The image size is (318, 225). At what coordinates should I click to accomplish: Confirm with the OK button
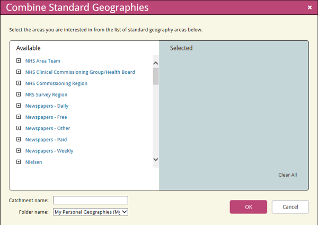click(x=249, y=207)
